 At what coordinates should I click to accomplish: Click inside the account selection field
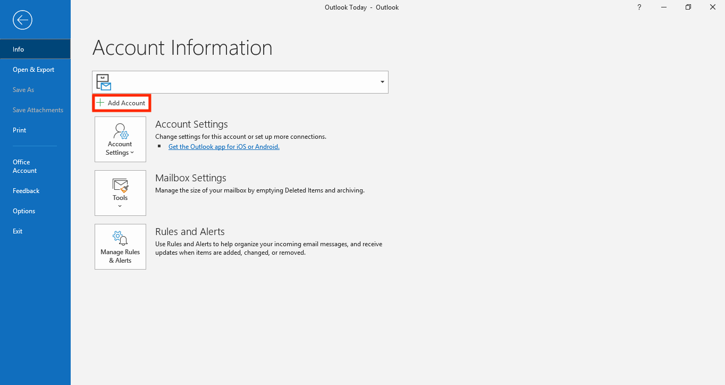(x=239, y=82)
